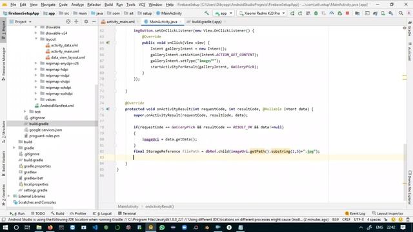The image size is (413, 232).
Task: Expand the mipmap-hdpi folder
Action: click(36, 70)
